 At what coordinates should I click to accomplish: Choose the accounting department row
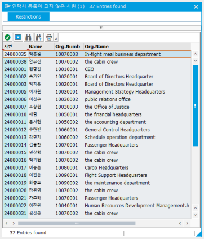click(97, 122)
